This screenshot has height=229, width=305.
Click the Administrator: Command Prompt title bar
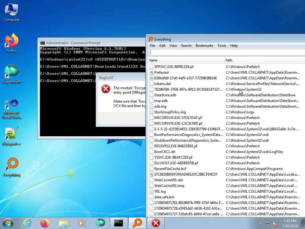tap(92, 43)
